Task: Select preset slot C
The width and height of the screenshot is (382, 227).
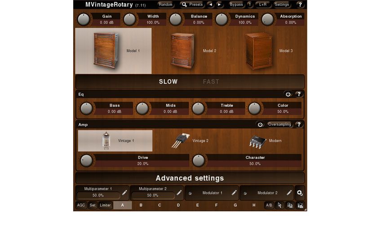Action: tap(160, 205)
